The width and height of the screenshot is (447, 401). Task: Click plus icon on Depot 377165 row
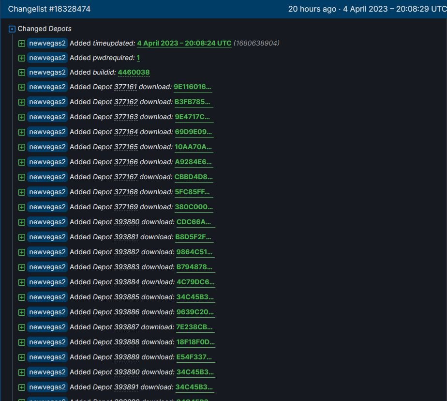[22, 147]
